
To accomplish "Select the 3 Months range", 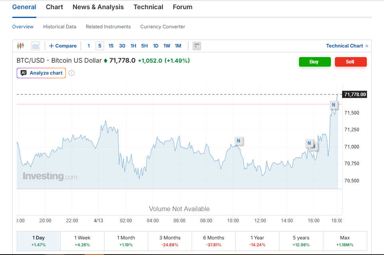I will click(170, 241).
